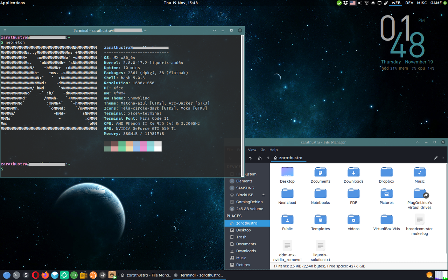This screenshot has width=448, height=280.
Task: Select the liquorix-solution.txt file
Action: click(x=321, y=251)
